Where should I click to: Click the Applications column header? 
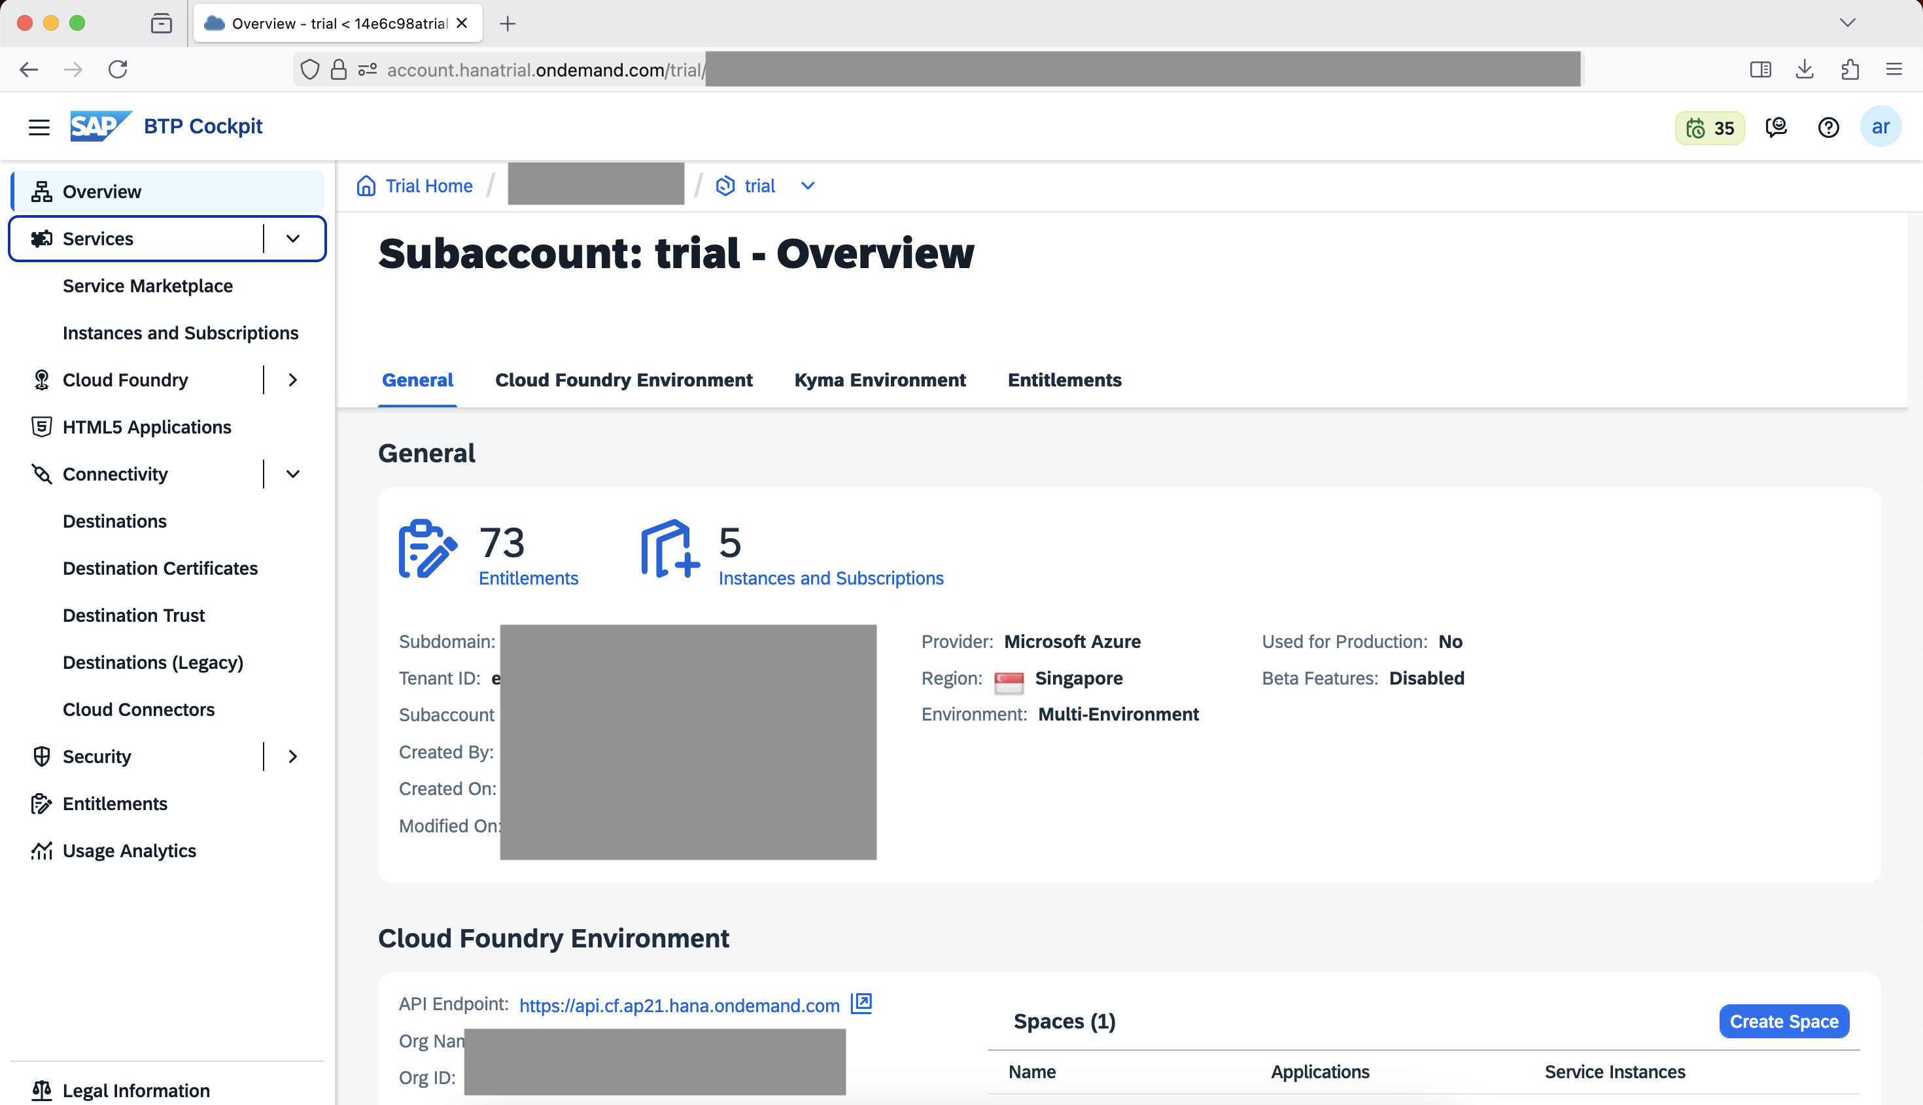[1320, 1072]
